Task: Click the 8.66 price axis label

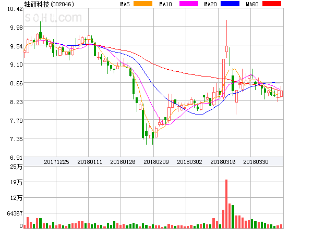Action: point(17,83)
